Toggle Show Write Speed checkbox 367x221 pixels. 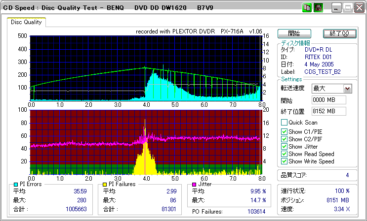coord(284,161)
